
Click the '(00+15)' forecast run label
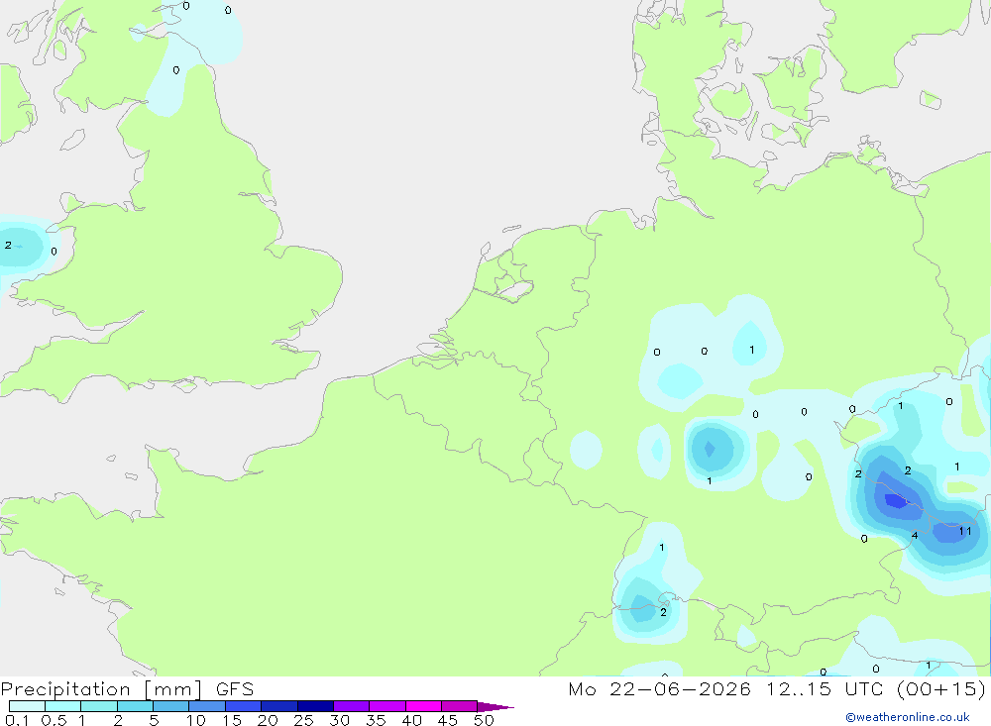pos(941,689)
